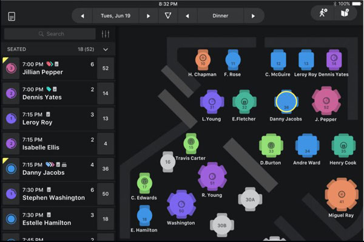
Task: Advance to the next date after Jun 19
Action: [x=148, y=16]
